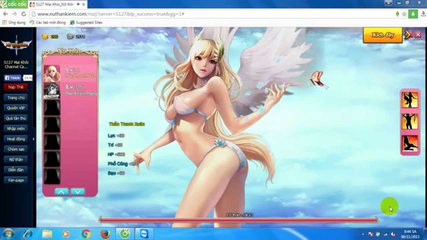Move down in the goddess list
Viewport: 427px width, 240px height.
coord(78,192)
